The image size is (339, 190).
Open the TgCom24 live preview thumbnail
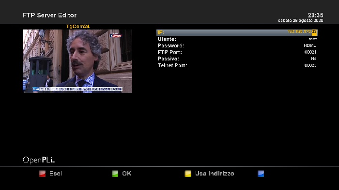tap(77, 61)
